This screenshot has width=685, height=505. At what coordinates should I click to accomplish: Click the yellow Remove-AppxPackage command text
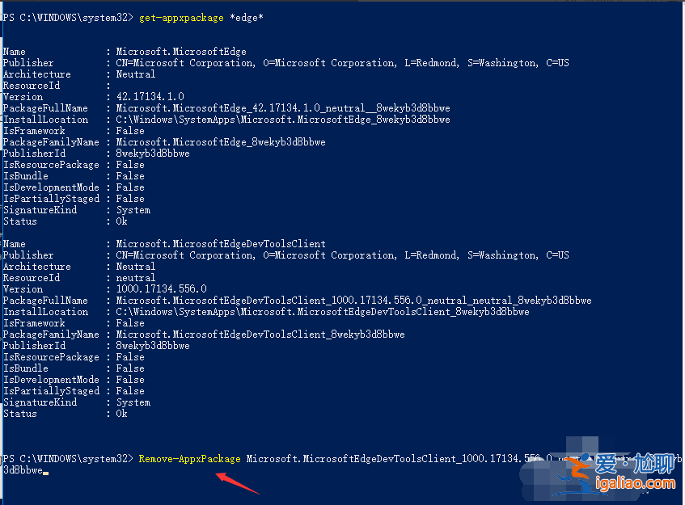[189, 459]
